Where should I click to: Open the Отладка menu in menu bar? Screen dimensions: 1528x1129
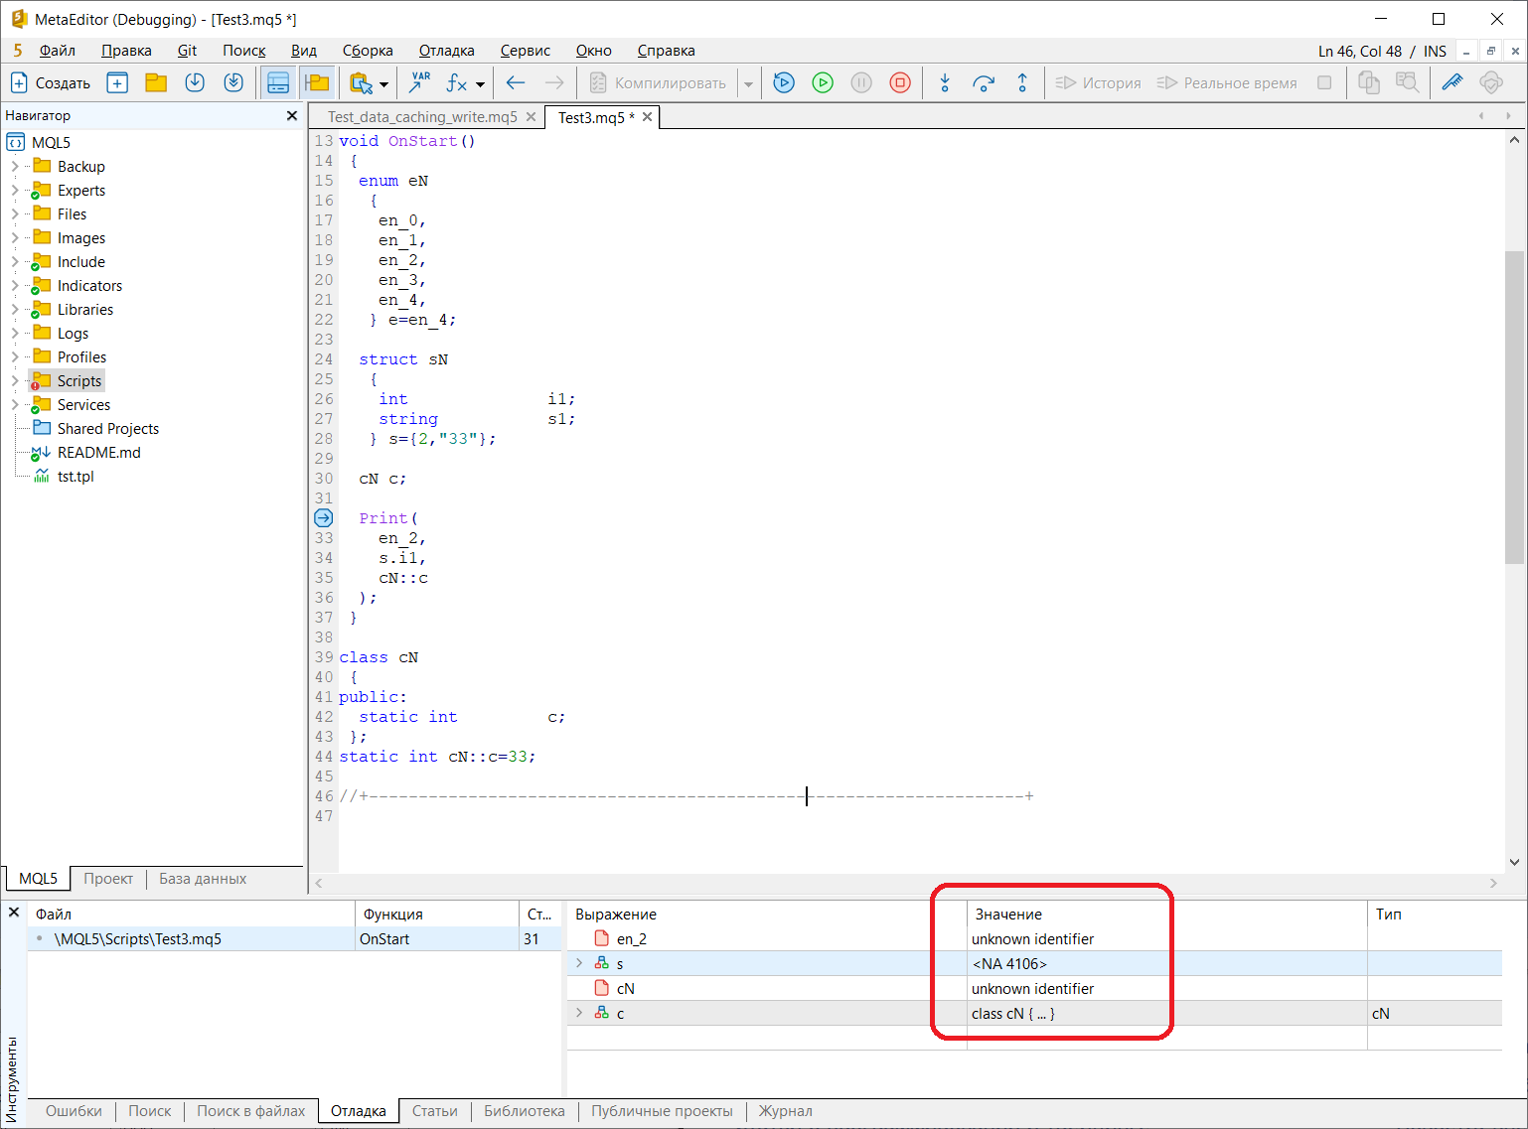click(x=446, y=51)
